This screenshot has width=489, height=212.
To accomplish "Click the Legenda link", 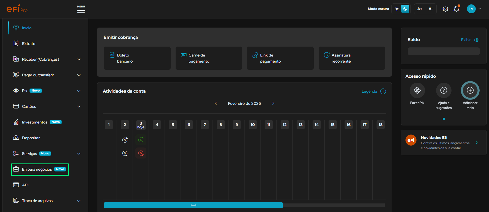I will (369, 91).
